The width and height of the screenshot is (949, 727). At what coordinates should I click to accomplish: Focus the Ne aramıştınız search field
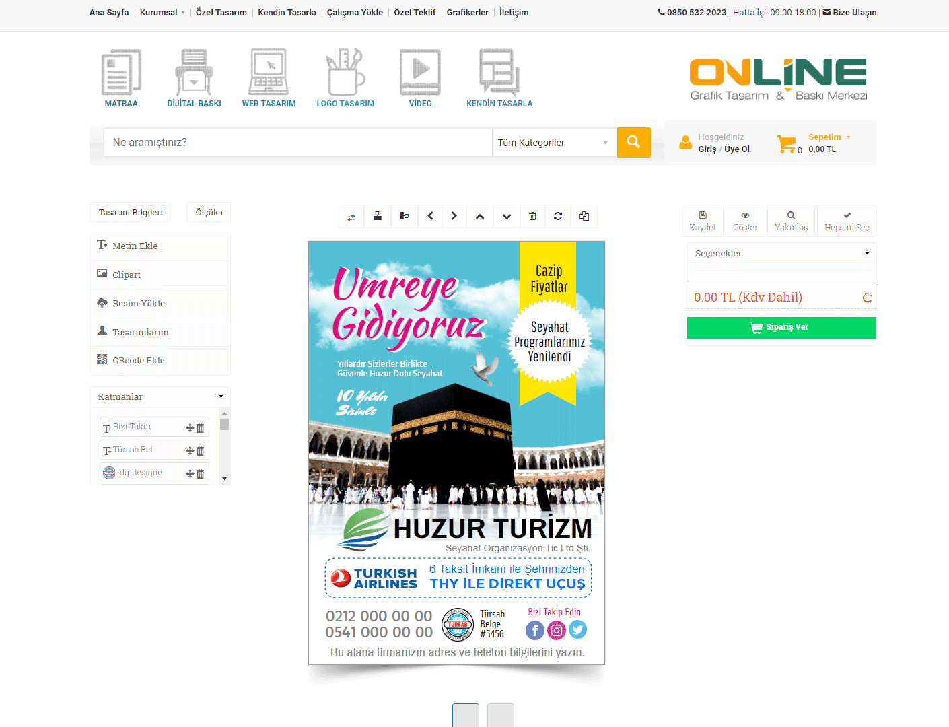[x=298, y=143]
